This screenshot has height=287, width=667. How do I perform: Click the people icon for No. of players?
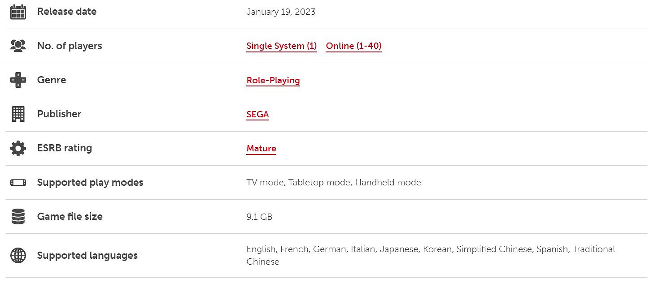point(18,46)
